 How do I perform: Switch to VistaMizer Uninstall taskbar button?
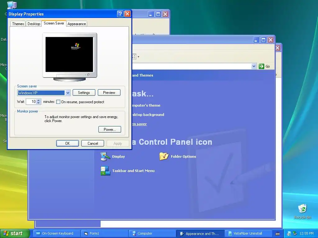(248, 234)
